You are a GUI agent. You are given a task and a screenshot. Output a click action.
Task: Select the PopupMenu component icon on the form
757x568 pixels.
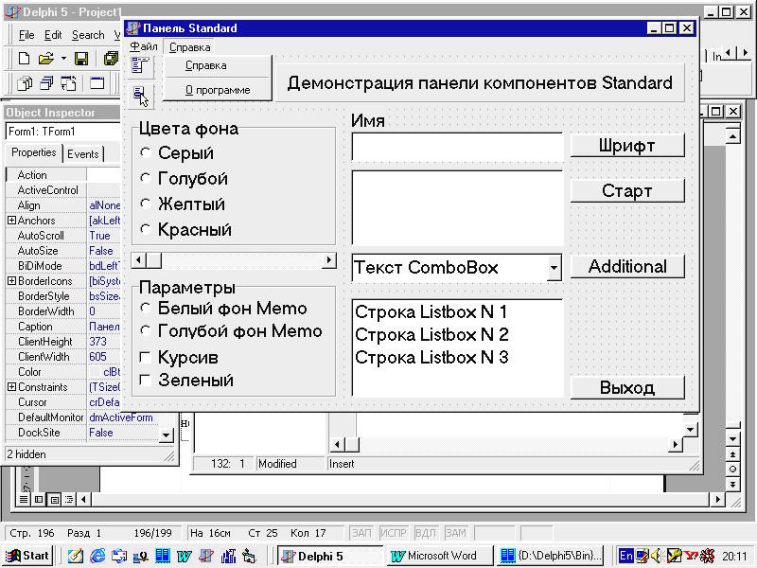pyautogui.click(x=140, y=97)
